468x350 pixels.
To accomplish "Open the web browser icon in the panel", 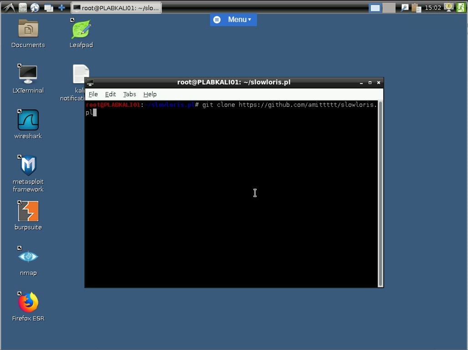I will point(35,7).
